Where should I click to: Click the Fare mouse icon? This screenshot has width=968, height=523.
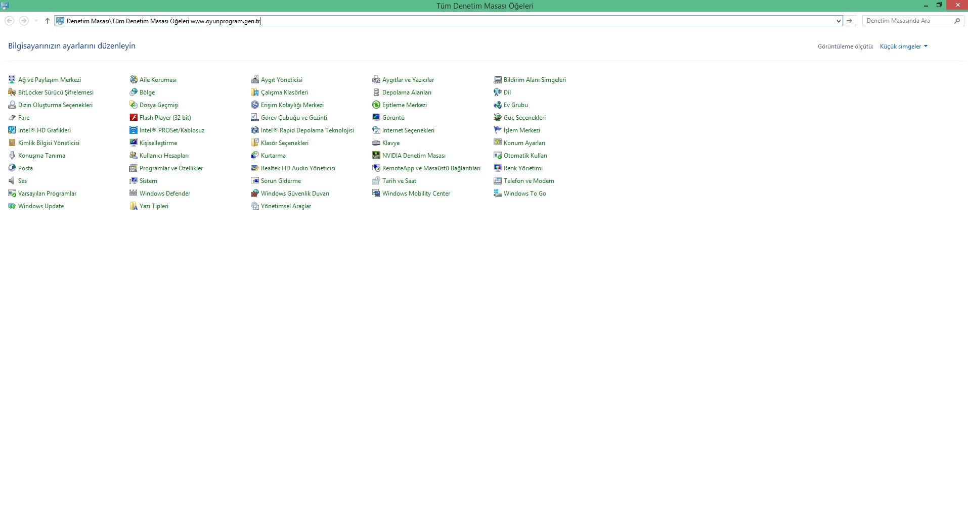[12, 117]
